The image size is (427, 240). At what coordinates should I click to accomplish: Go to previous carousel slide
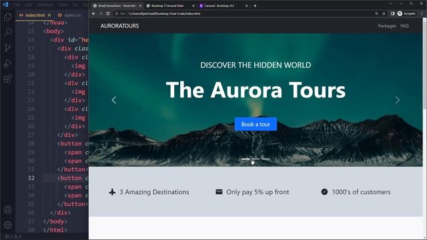coord(114,100)
